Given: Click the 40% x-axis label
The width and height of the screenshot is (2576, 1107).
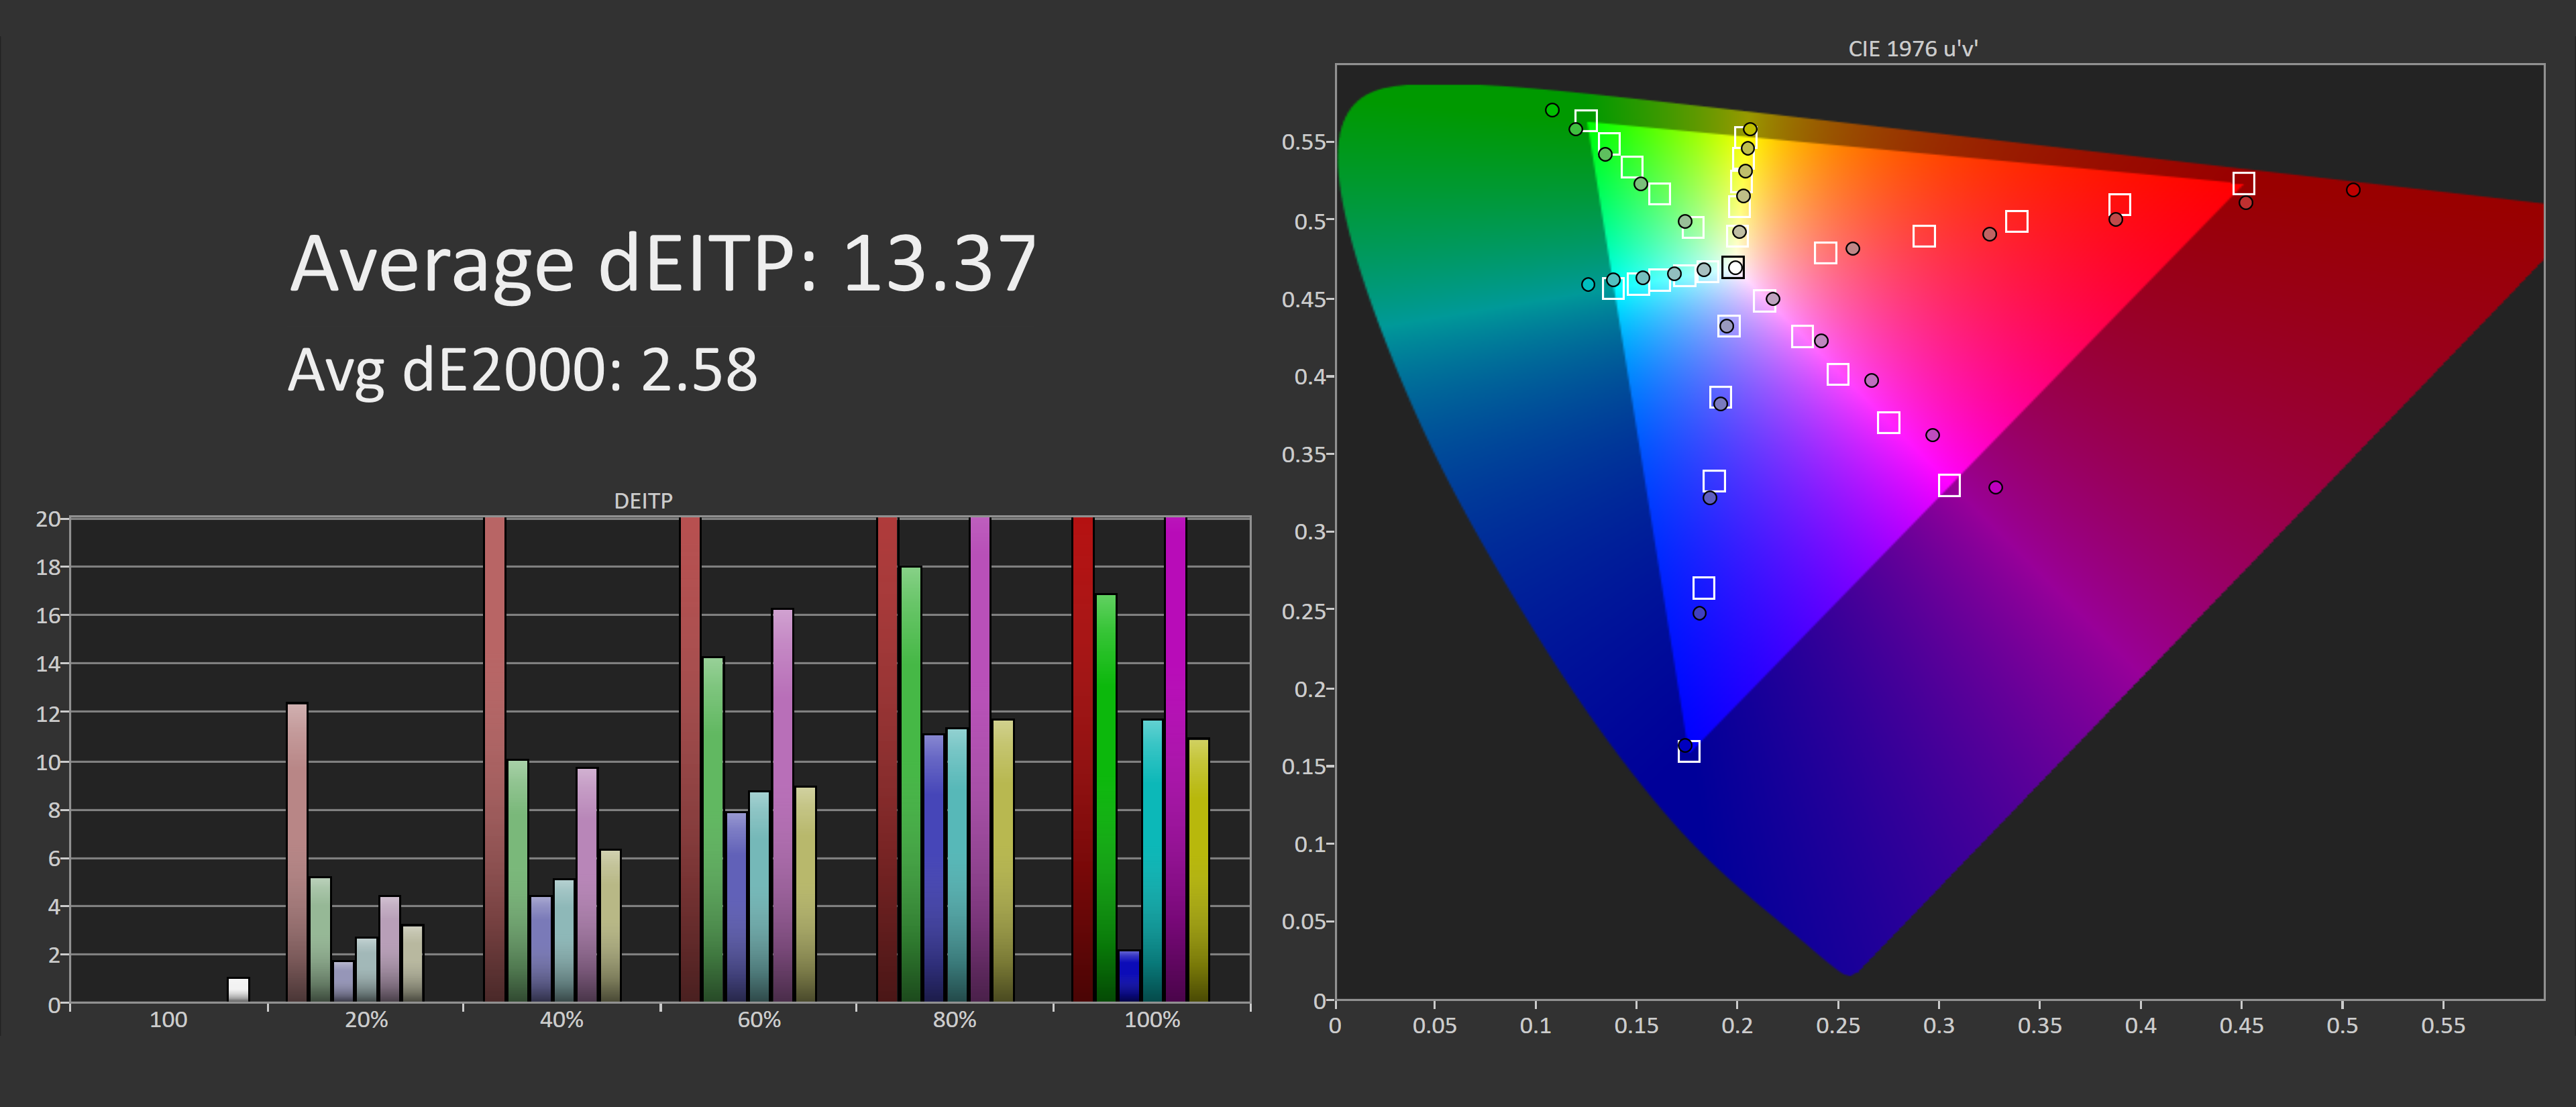Looking at the screenshot, I should [561, 1020].
